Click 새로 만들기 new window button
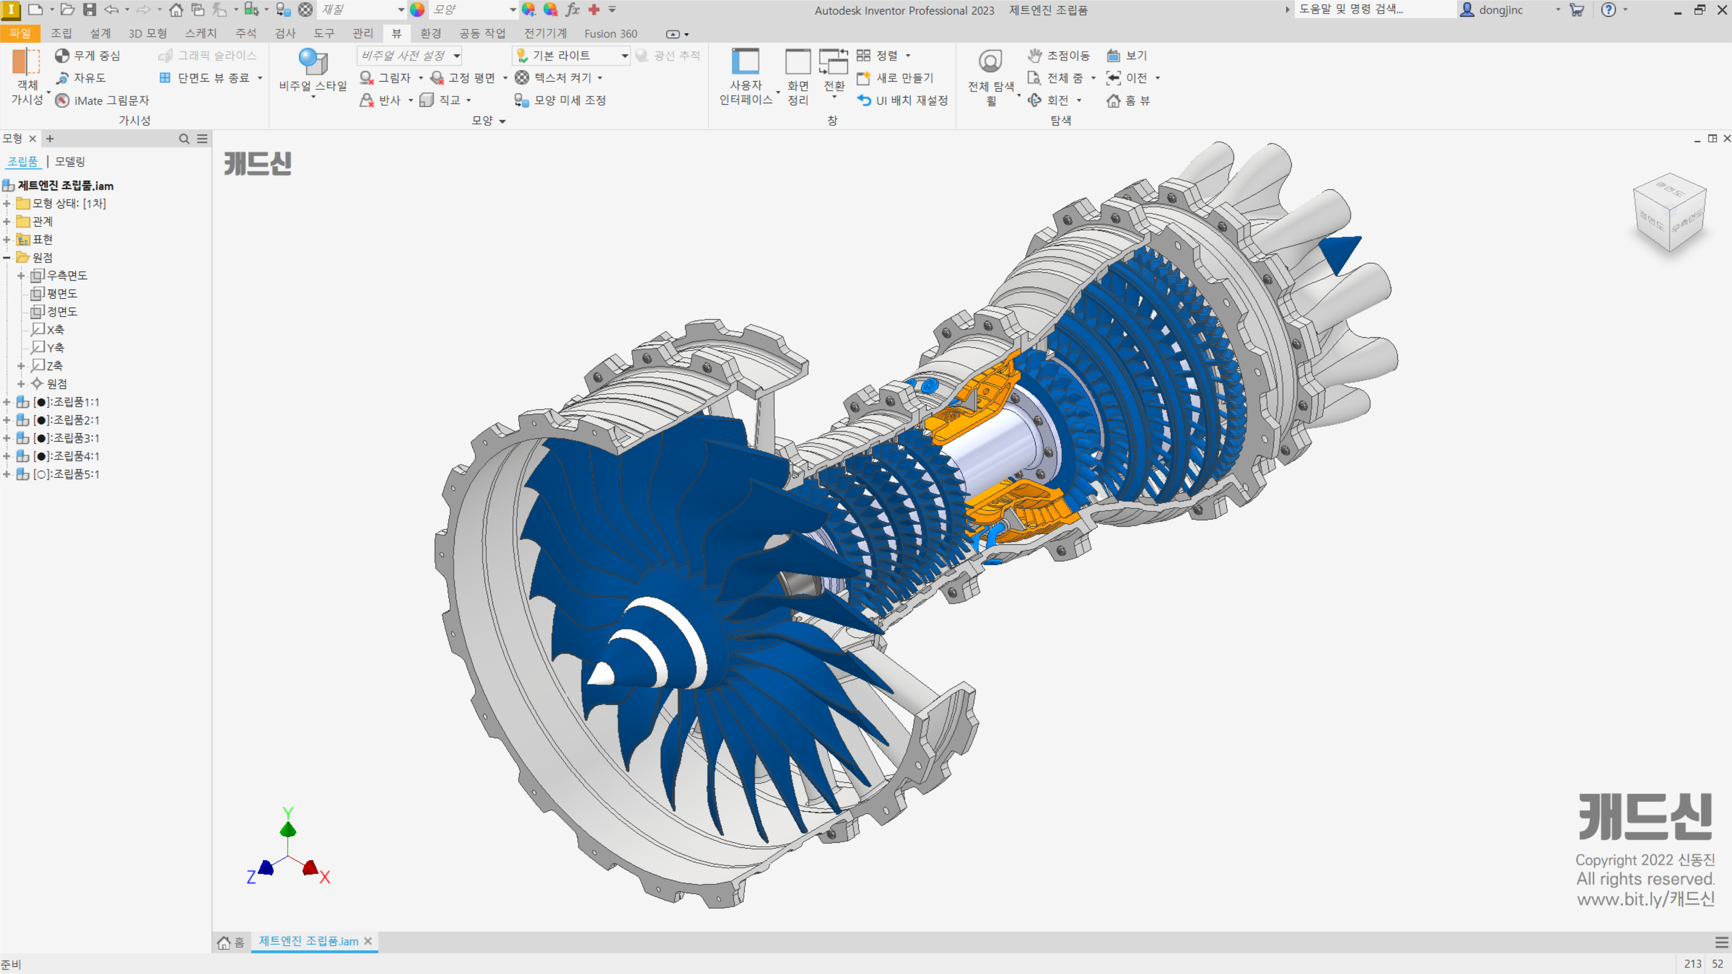The image size is (1732, 974). pos(895,78)
